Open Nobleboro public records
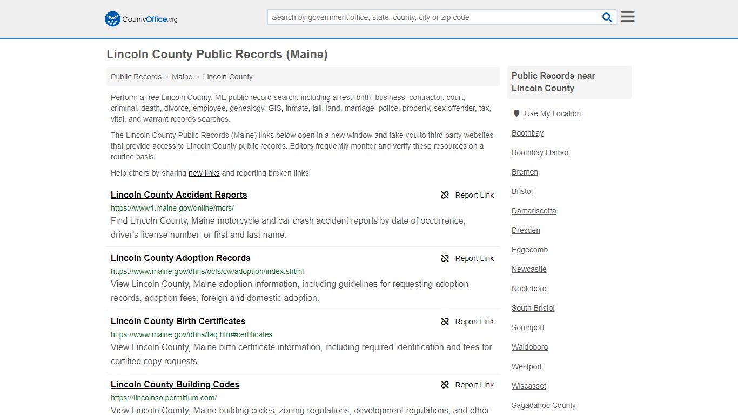This screenshot has height=415, width=738. (x=529, y=289)
